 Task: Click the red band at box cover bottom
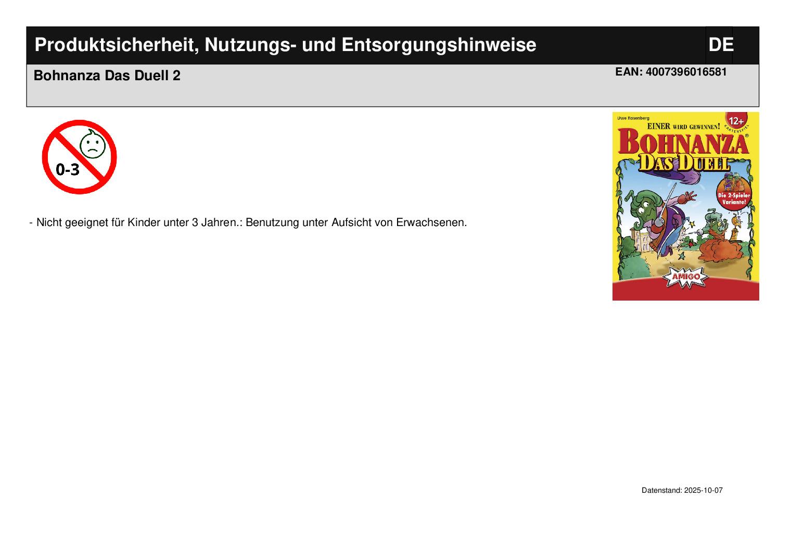[x=685, y=292]
